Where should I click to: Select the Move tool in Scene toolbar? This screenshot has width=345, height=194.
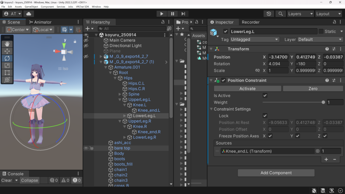[x=7, y=51]
